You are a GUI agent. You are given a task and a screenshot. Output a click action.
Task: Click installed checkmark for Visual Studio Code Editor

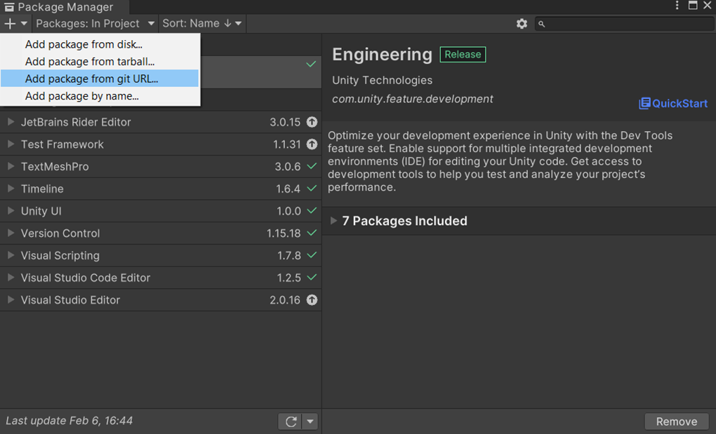312,277
